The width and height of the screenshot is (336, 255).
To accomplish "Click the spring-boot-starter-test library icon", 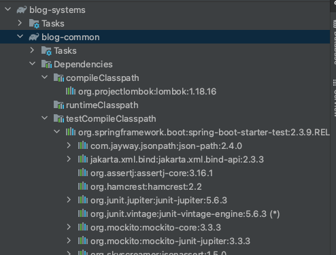I will pyautogui.click(x=71, y=132).
